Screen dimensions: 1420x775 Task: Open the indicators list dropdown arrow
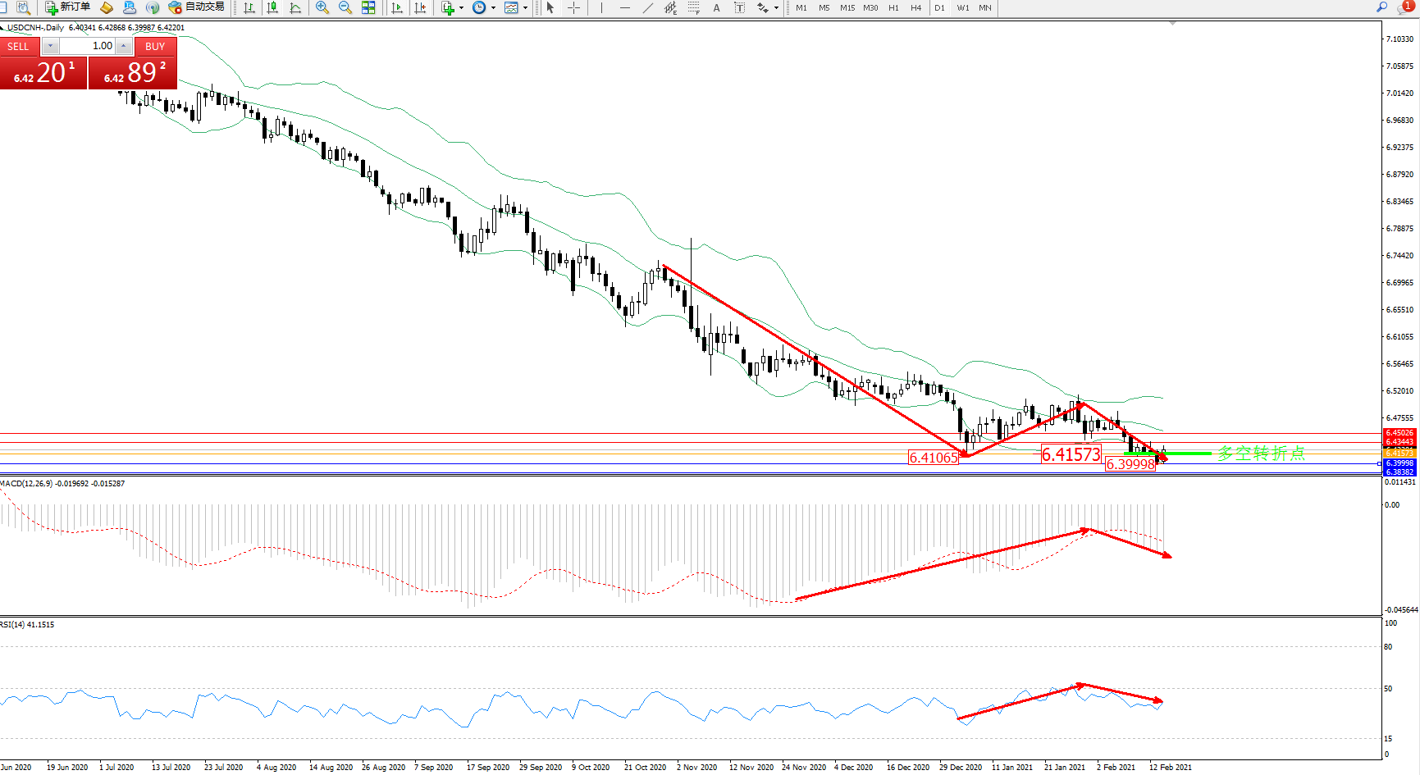(x=462, y=8)
